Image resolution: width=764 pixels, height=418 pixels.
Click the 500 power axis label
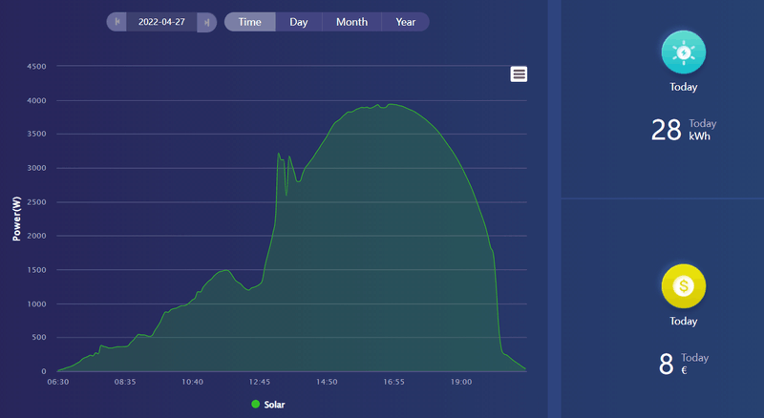(x=38, y=337)
